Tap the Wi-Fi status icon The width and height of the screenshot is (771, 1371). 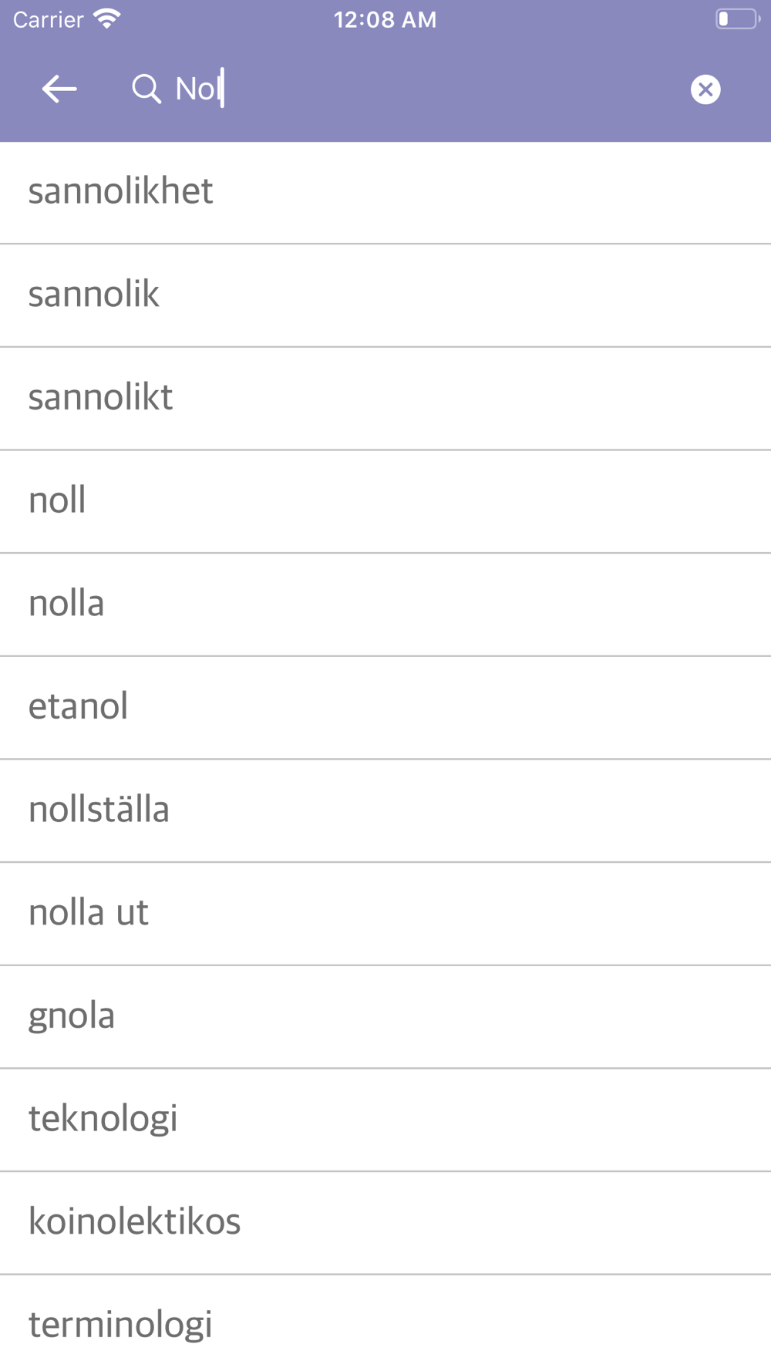pos(107,19)
